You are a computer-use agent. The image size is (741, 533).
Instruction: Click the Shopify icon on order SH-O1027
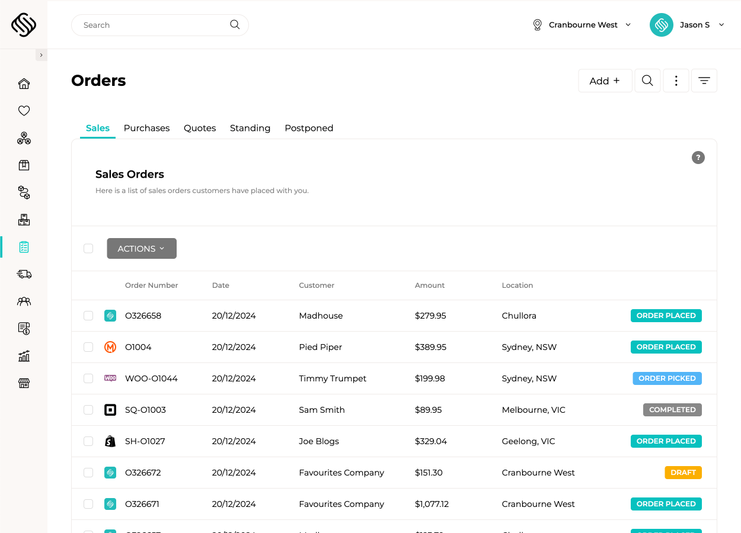(110, 441)
